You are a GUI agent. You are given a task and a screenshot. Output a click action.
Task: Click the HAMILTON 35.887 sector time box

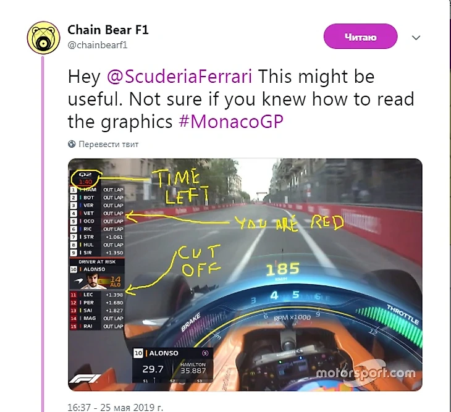click(193, 369)
